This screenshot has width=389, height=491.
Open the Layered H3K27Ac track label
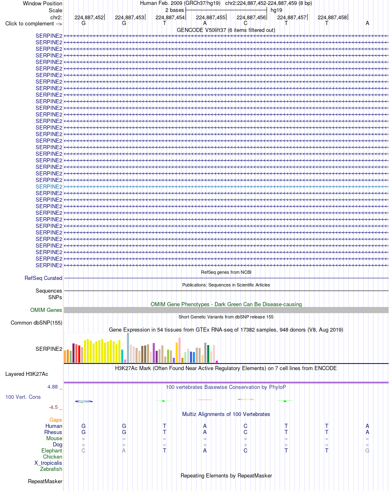(27, 374)
